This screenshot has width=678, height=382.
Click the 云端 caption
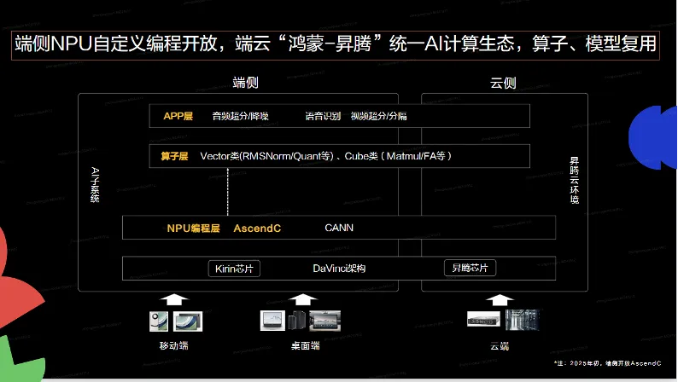[x=500, y=346]
